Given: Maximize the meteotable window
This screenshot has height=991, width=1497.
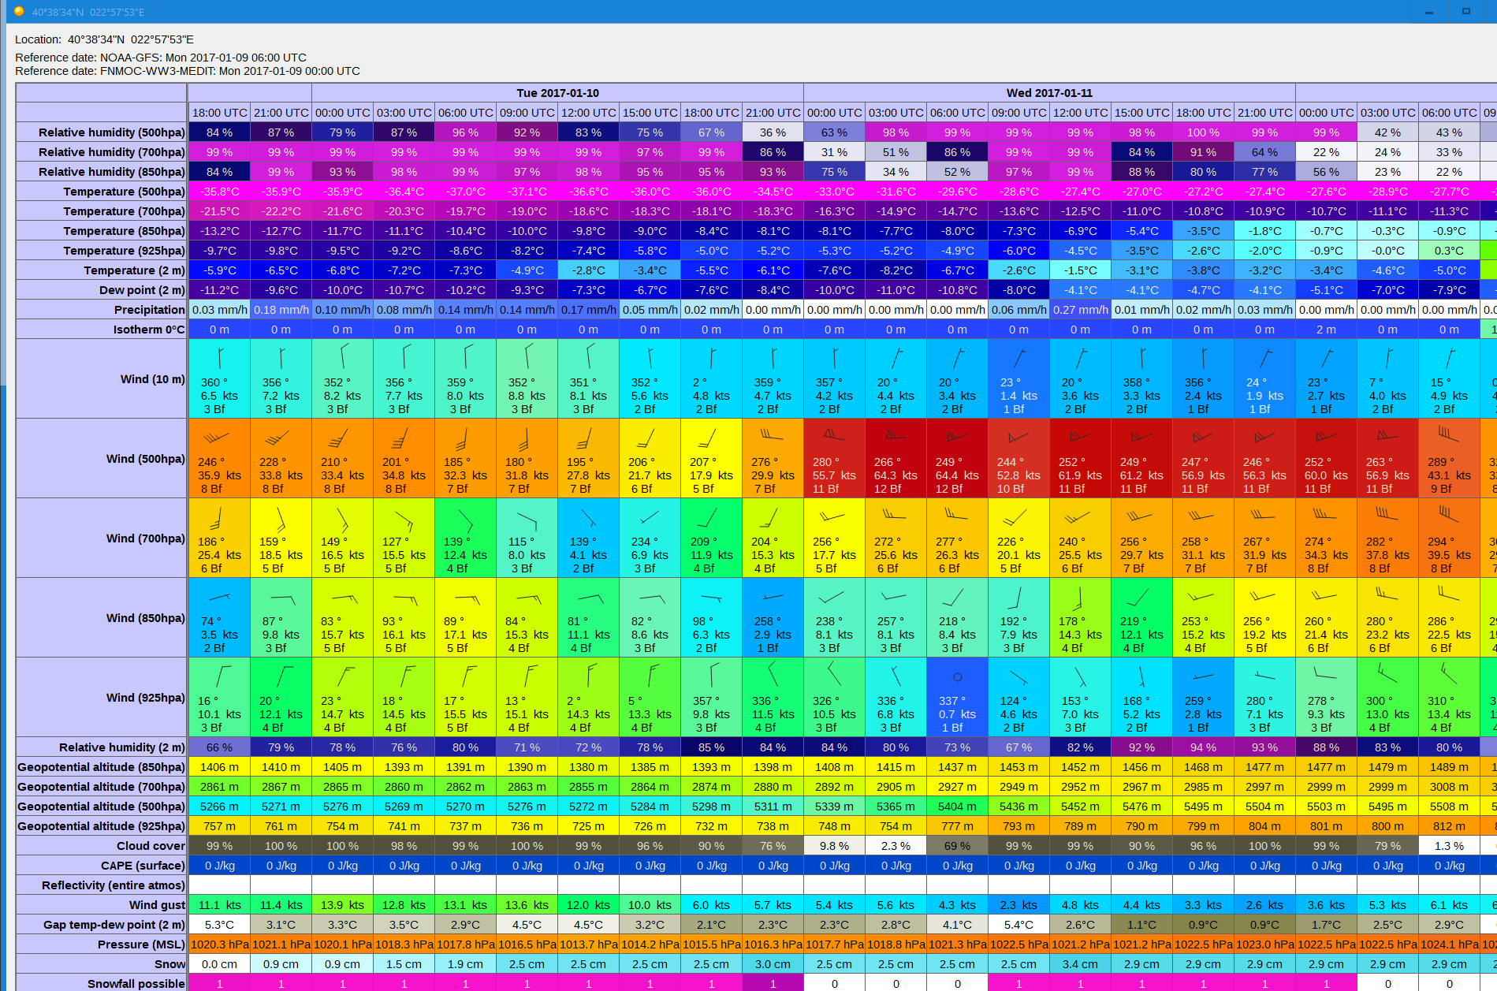Looking at the screenshot, I should point(1466,11).
